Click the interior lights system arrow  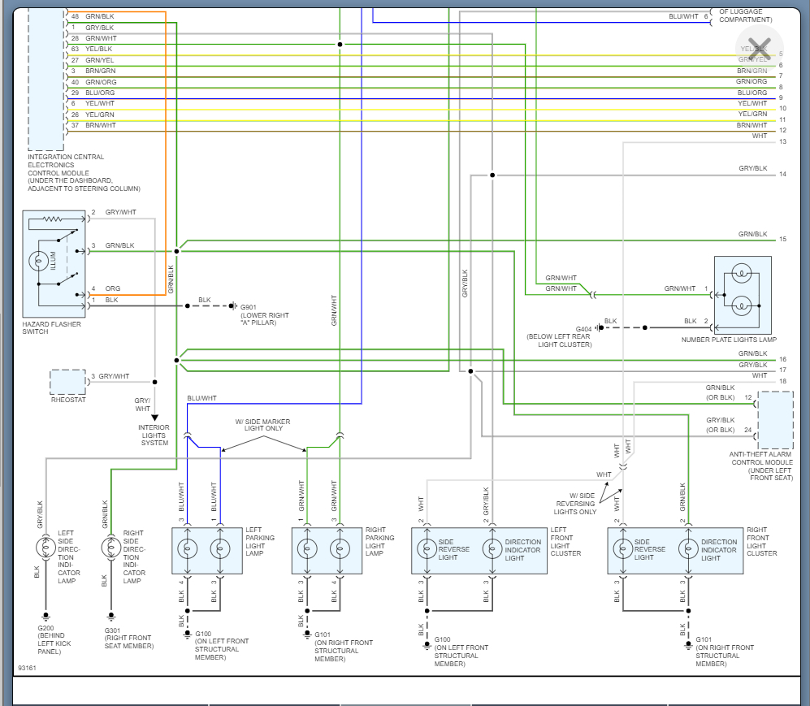tap(154, 418)
